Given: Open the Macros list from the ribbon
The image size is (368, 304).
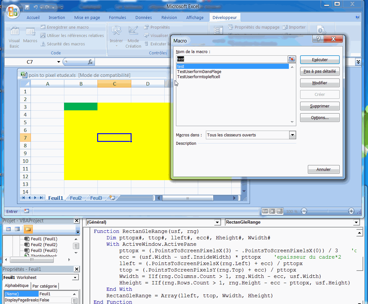Looking at the screenshot, I should [30, 35].
